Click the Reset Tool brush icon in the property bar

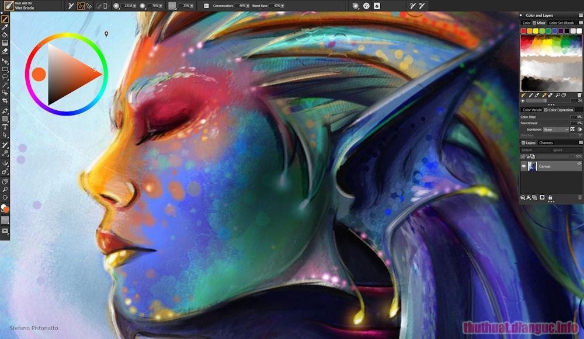coord(71,6)
